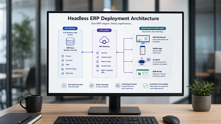Click the 'Rate Limiting' label
Screen dimensions: 221x124
(x=106, y=62)
